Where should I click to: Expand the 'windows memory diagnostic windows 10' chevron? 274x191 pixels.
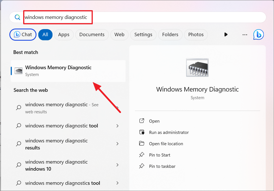(x=117, y=165)
